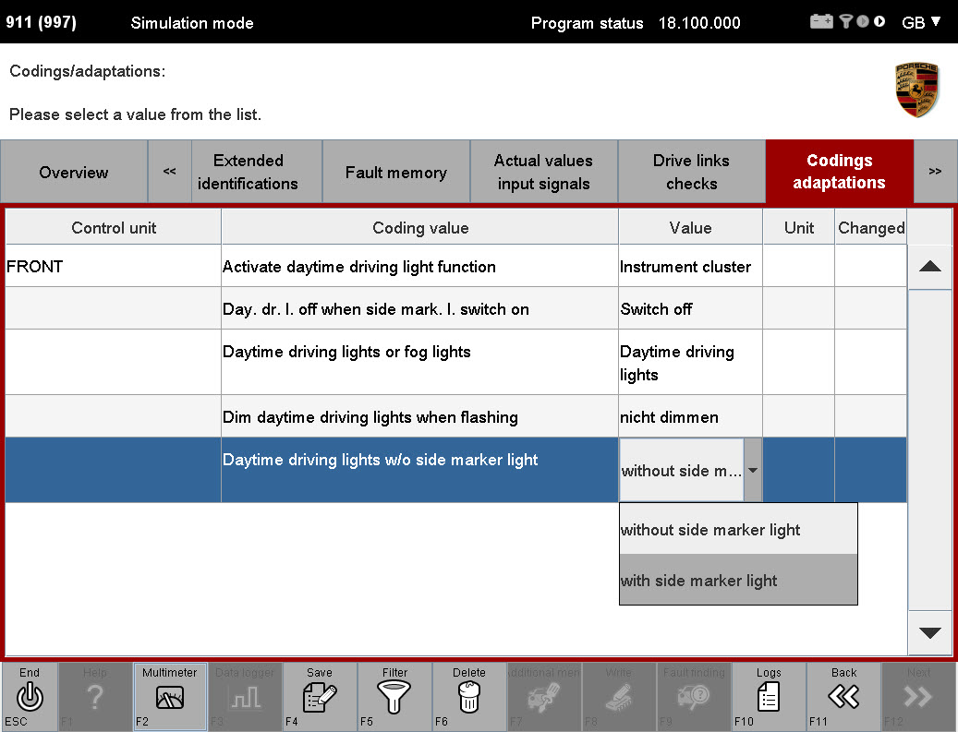Viewport: 958px width, 732px height.
Task: Click the 'Instrument cluster' value cell
Action: 690,266
